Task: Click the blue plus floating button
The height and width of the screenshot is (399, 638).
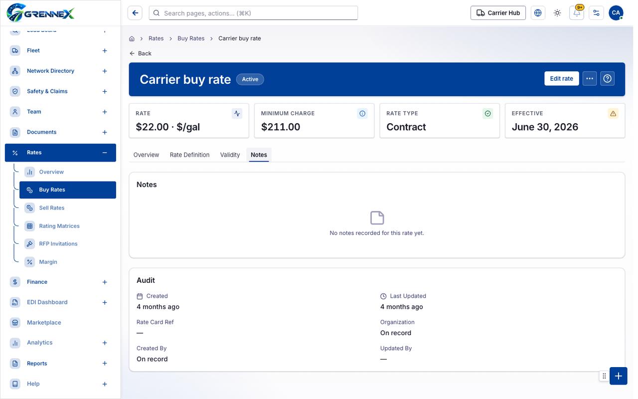Action: 618,376
